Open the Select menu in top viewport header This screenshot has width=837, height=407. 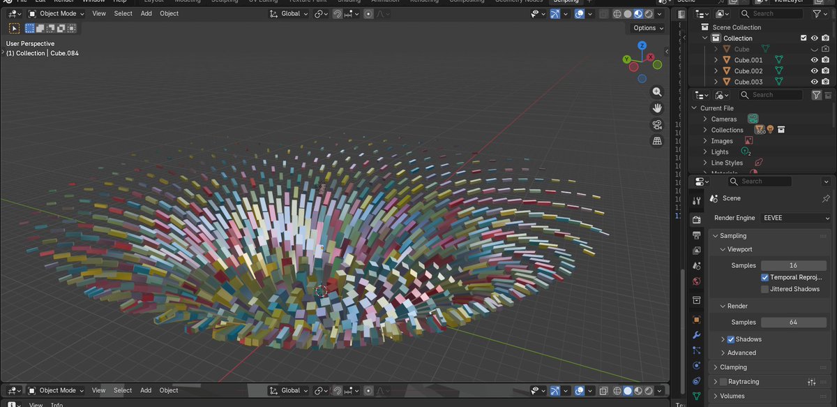click(123, 13)
